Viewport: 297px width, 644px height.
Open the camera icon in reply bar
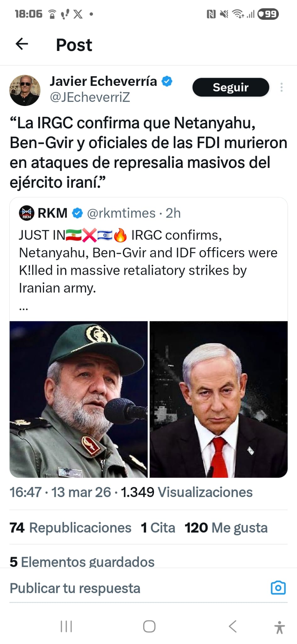tap(278, 588)
